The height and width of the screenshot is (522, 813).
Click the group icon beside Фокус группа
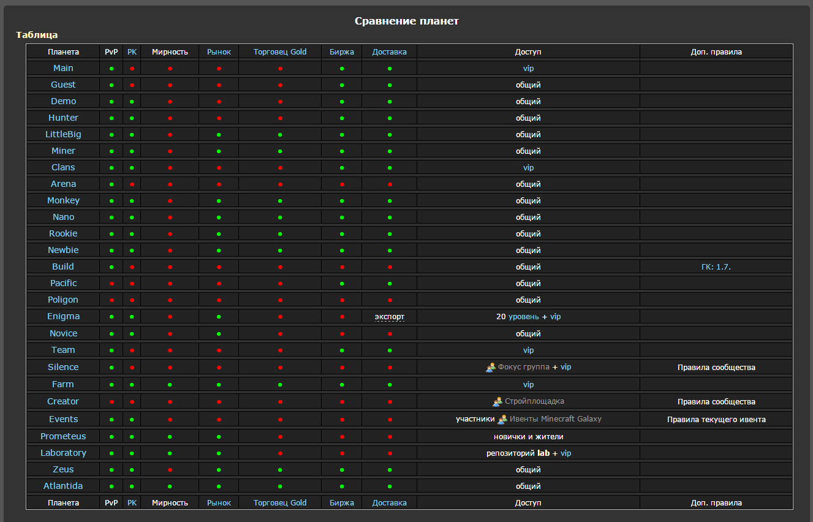490,368
